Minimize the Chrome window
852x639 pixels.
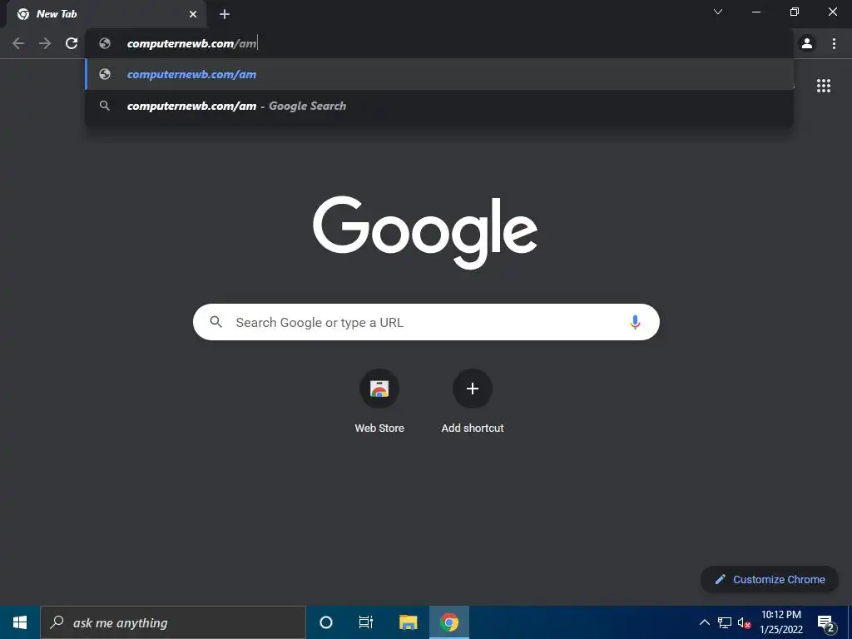pyautogui.click(x=755, y=12)
